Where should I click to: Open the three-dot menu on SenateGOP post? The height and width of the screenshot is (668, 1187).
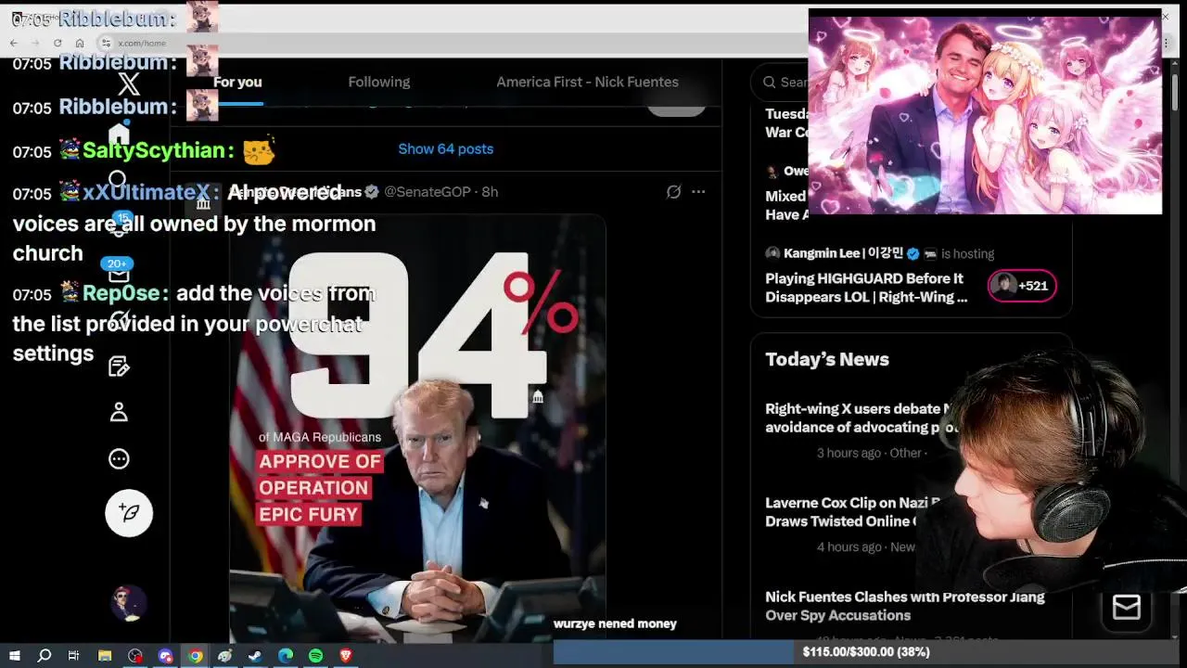pyautogui.click(x=698, y=192)
